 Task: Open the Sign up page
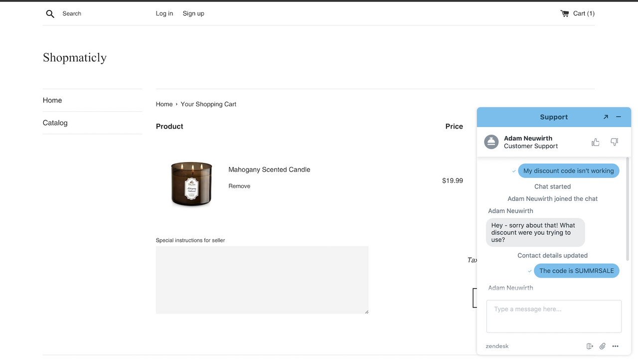(193, 13)
